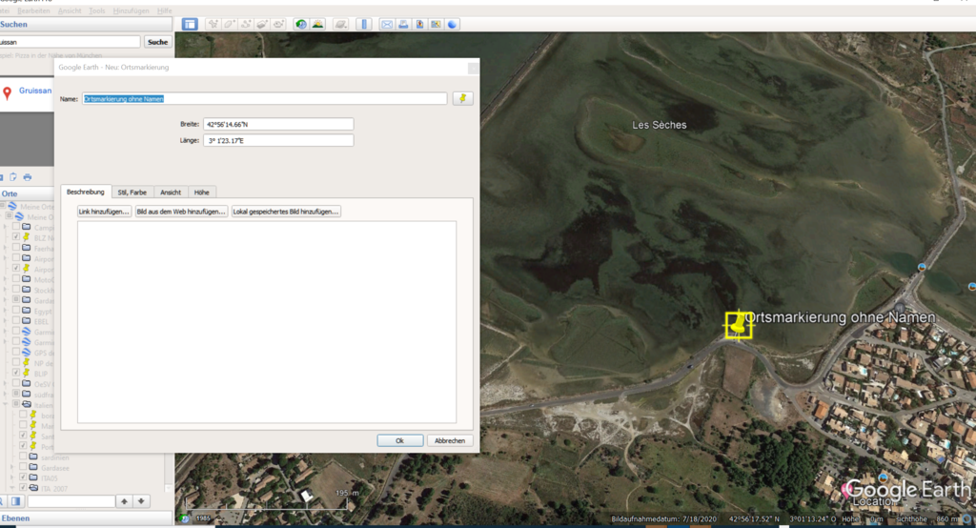Open the email toolbar icon
The height and width of the screenshot is (528, 976).
coord(387,24)
